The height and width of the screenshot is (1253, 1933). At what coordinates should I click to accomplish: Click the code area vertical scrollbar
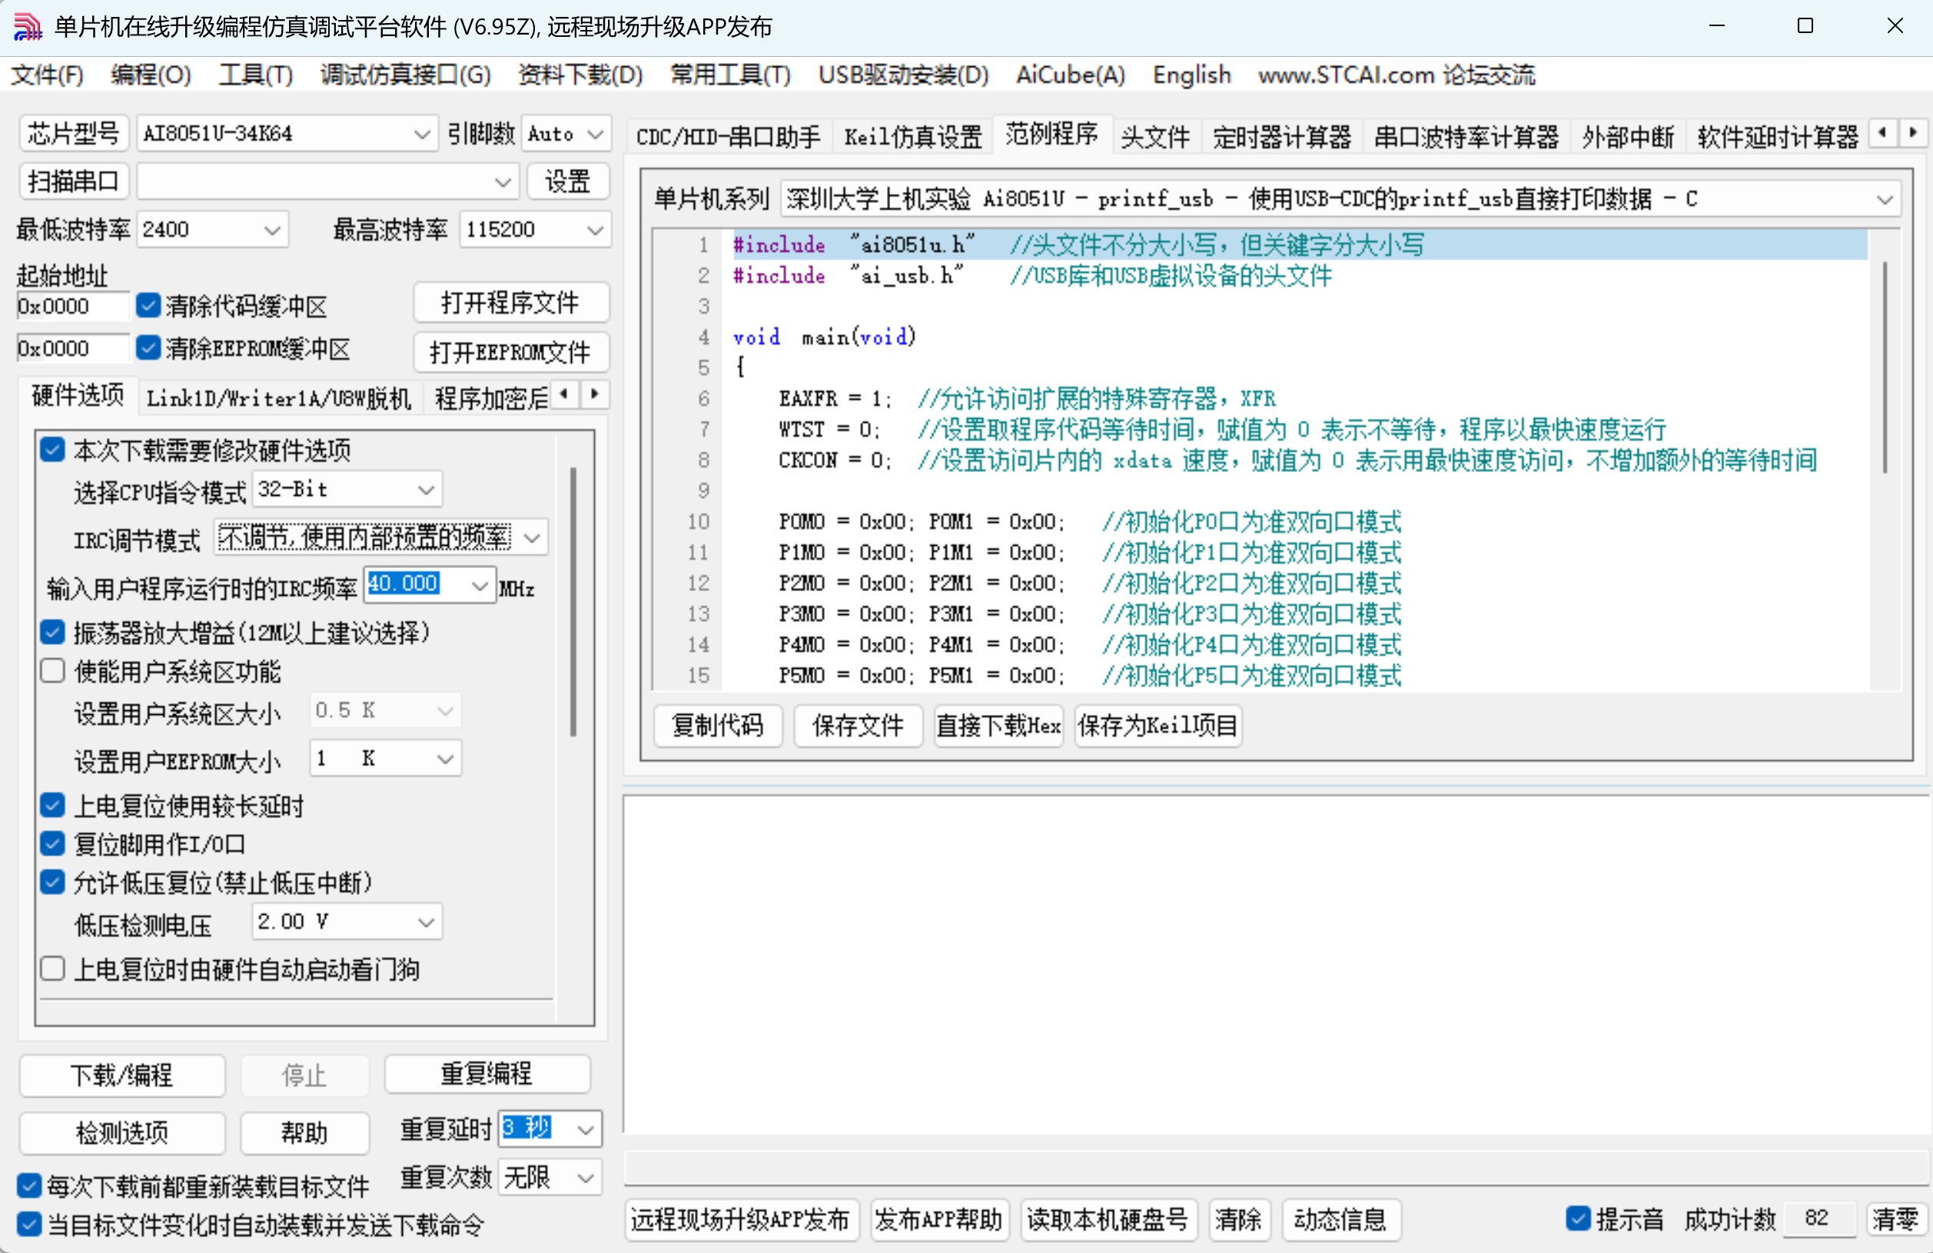tap(1885, 367)
